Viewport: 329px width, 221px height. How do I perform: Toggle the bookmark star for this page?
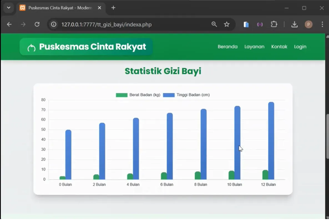pos(227,24)
